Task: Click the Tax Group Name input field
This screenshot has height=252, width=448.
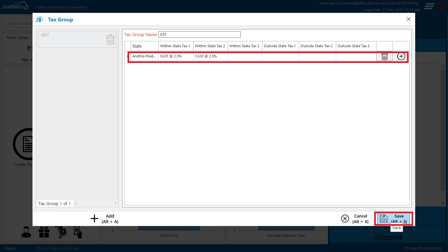Action: click(x=199, y=34)
